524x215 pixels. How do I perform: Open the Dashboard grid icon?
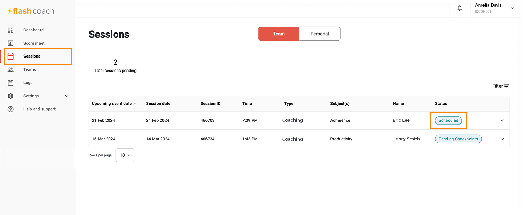pyautogui.click(x=10, y=30)
